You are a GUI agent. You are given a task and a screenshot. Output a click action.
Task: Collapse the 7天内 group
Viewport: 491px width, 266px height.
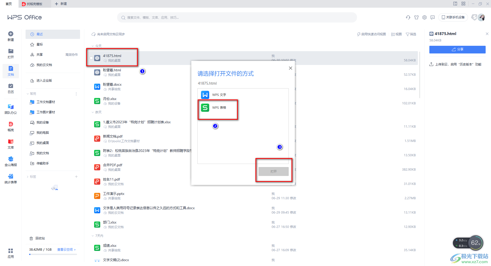[x=93, y=236]
